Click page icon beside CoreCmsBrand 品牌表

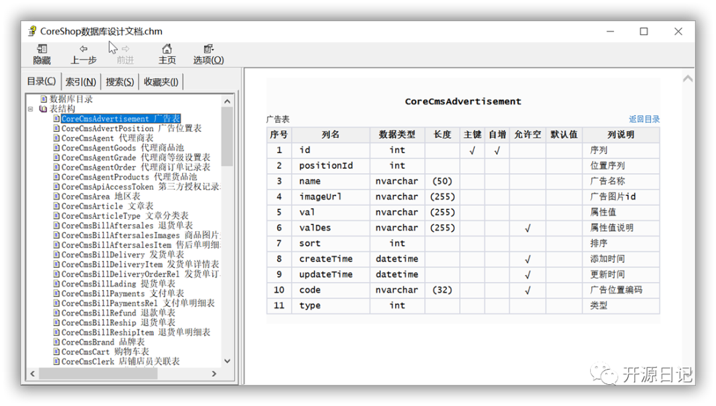(x=56, y=342)
